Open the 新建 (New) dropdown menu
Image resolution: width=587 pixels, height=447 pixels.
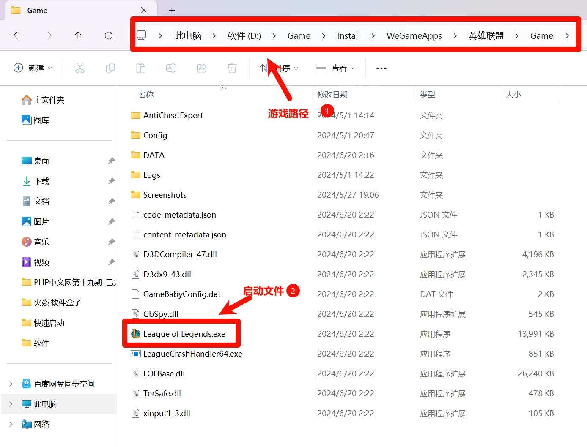click(33, 68)
